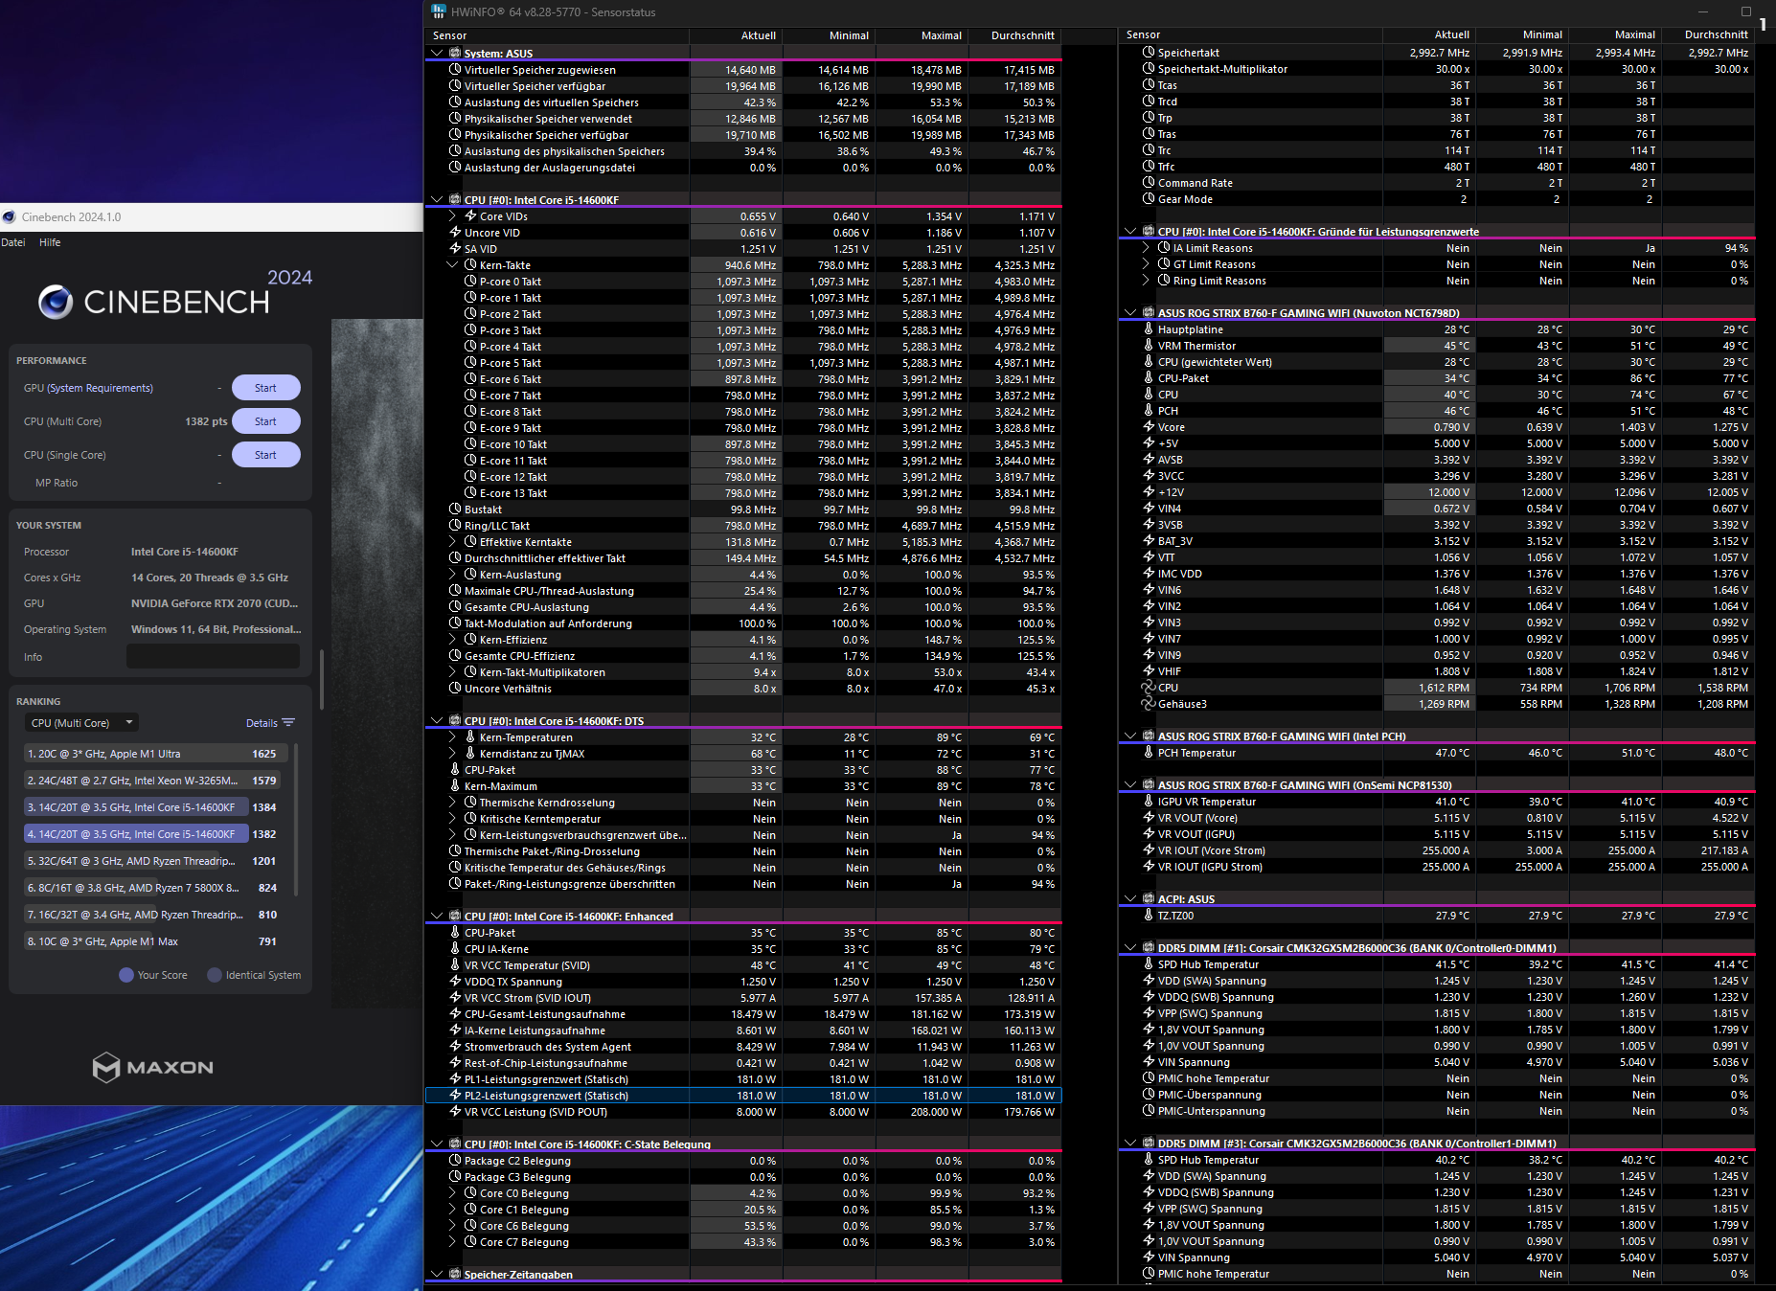Image resolution: width=1776 pixels, height=1291 pixels.
Task: Select the clock icon beside Gear Mode
Action: tap(1149, 199)
